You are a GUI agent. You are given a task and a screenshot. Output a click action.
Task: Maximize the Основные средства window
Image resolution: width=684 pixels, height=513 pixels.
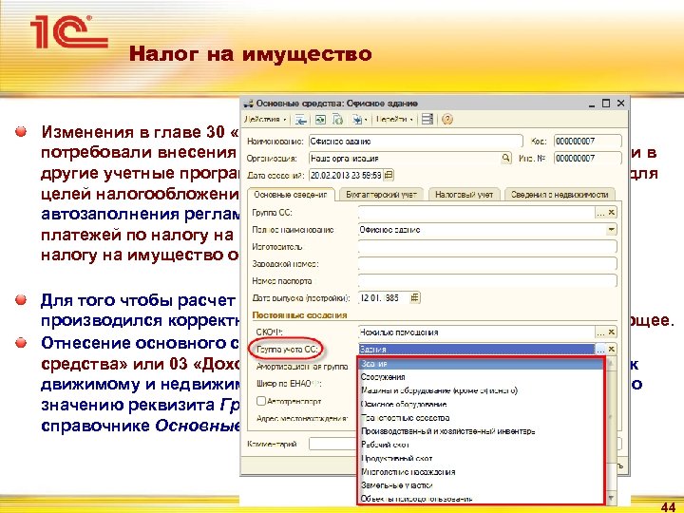pos(606,104)
